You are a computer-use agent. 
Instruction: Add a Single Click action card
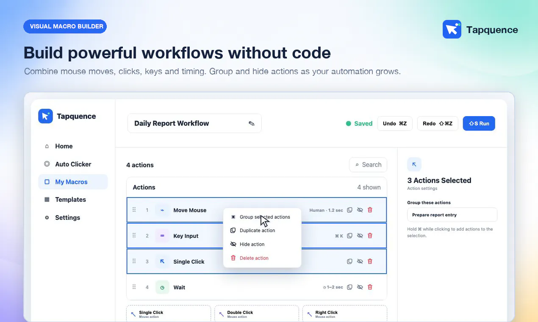click(169, 314)
